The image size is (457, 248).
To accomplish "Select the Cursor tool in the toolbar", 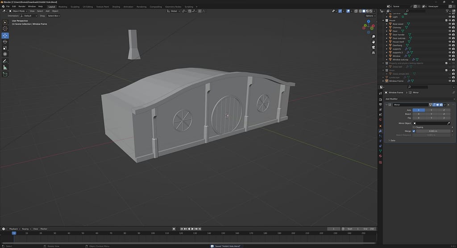I will coord(5,28).
